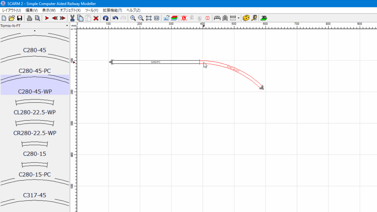The image size is (377, 212).
Task: Open a layout file with the folder icon
Action: coord(11,18)
